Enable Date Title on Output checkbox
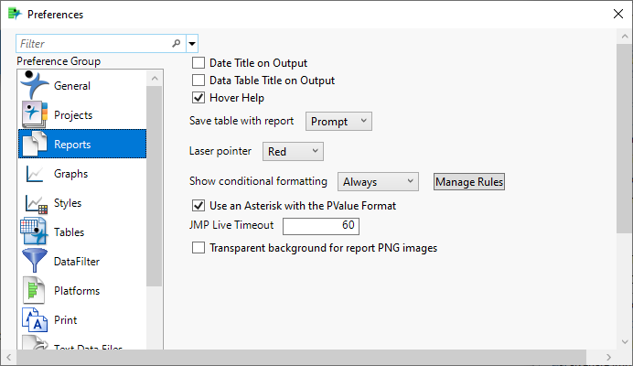Image resolution: width=633 pixels, height=366 pixels. (x=198, y=64)
